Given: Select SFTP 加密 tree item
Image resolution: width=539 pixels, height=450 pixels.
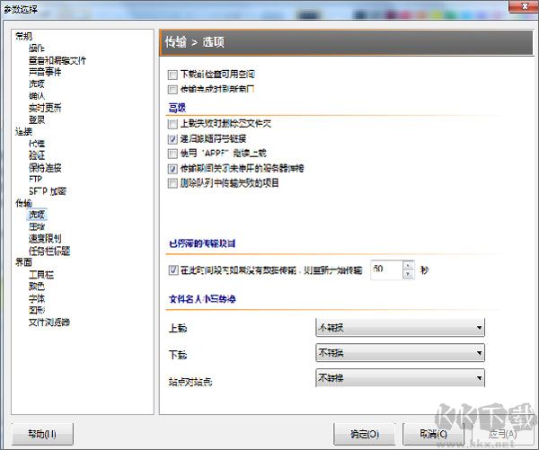Looking at the screenshot, I should click(x=48, y=191).
